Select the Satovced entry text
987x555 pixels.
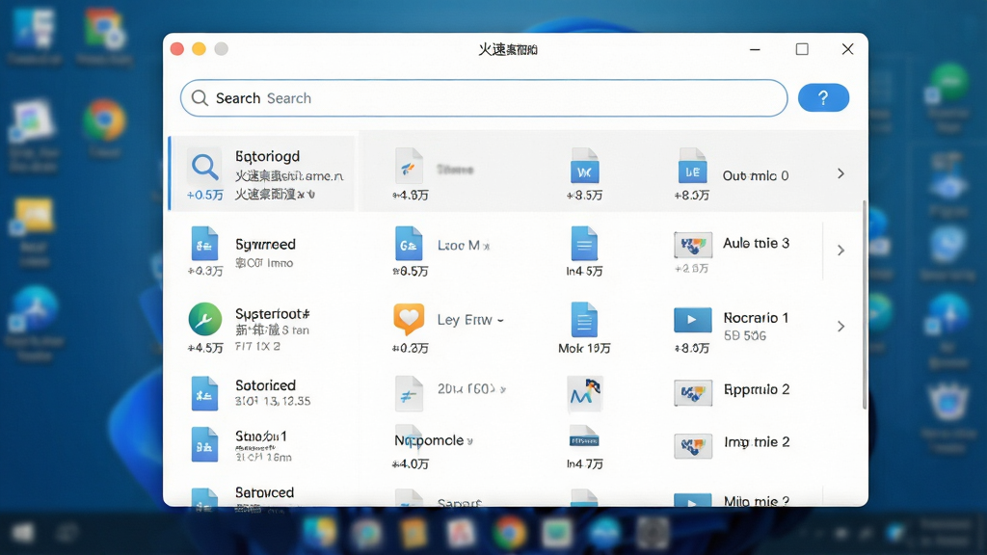[264, 492]
